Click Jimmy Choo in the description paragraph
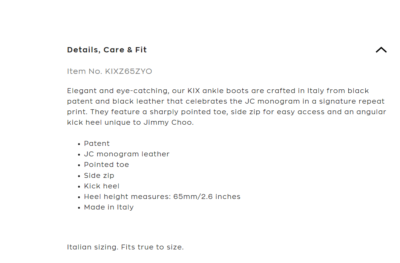This screenshot has height=263, width=400. [168, 122]
